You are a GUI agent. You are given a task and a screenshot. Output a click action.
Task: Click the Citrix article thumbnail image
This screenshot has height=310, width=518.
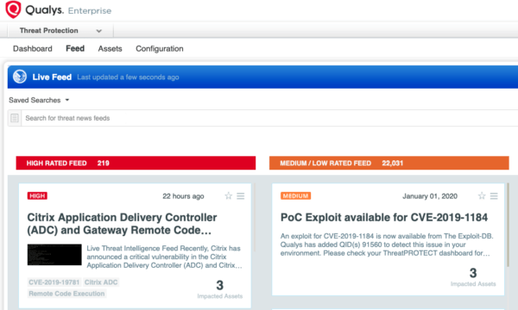[54, 255]
